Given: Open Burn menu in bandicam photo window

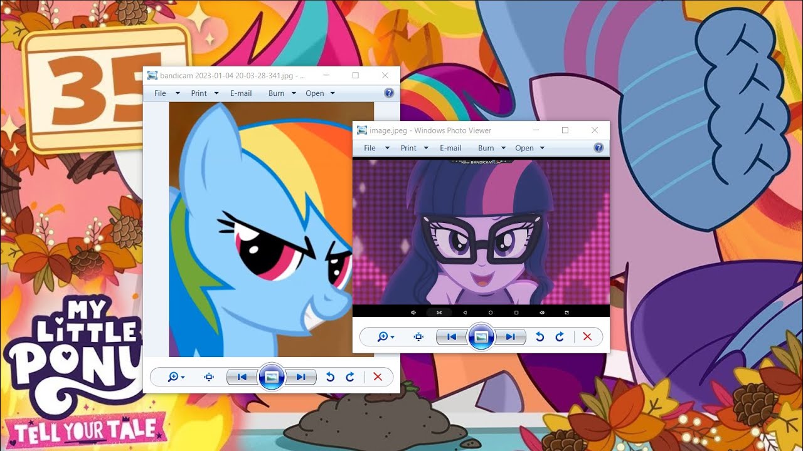Looking at the screenshot, I should pyautogui.click(x=276, y=93).
